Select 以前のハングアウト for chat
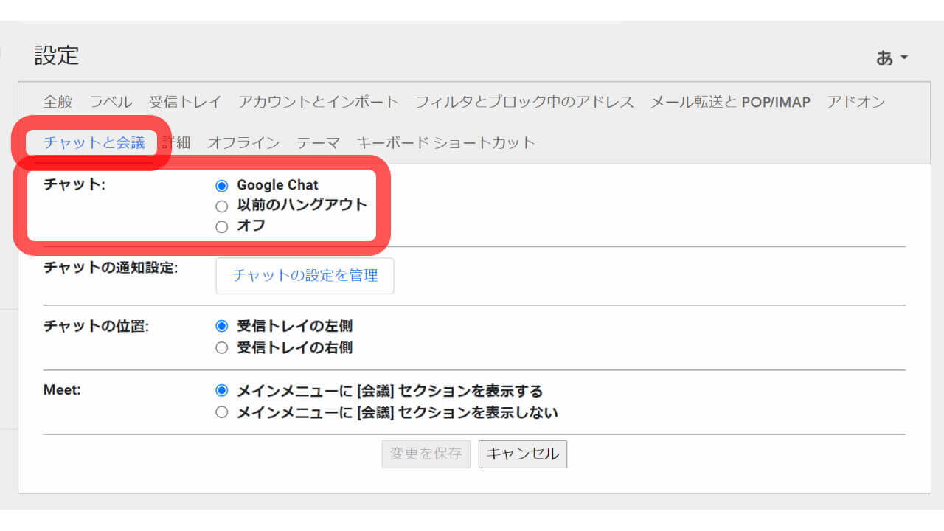Screen dimensions: 944x531 click(x=222, y=206)
